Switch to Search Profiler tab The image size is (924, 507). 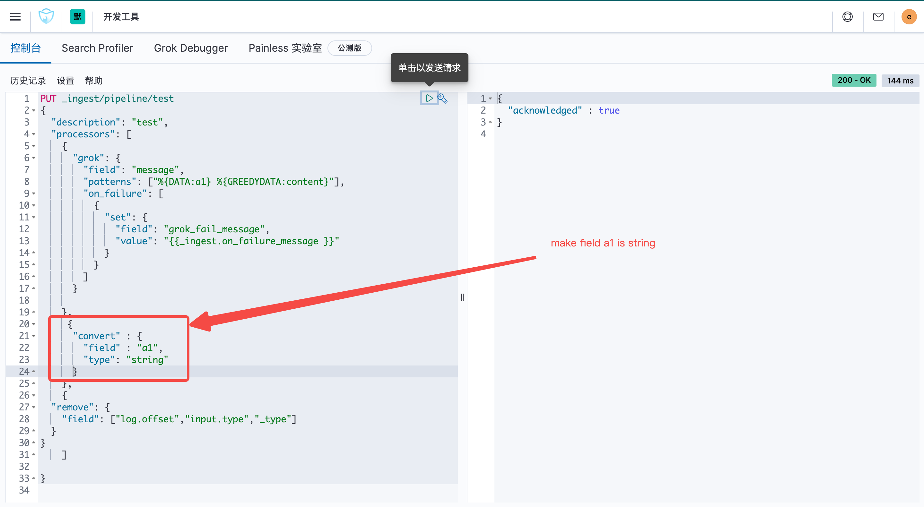tap(97, 48)
